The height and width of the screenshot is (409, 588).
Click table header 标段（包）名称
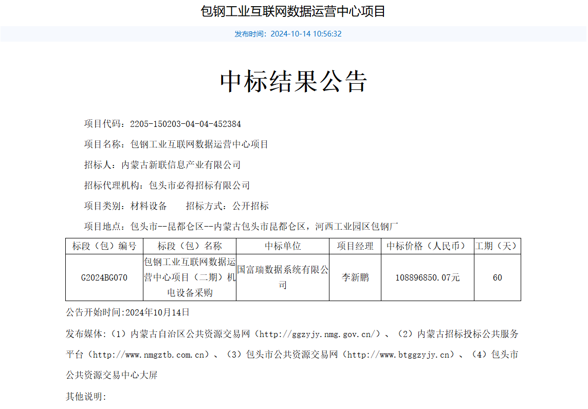pos(190,246)
